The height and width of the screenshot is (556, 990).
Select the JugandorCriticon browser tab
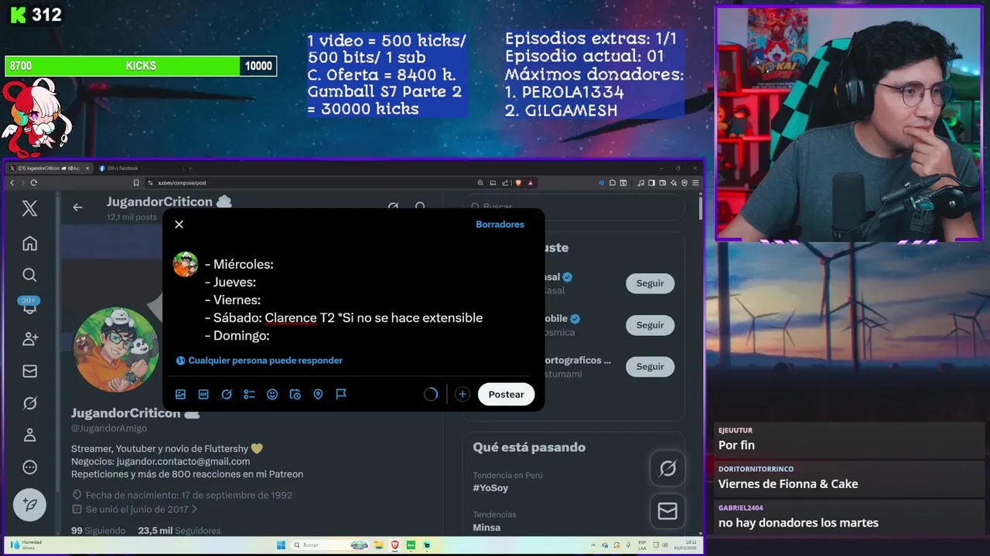tap(49, 168)
